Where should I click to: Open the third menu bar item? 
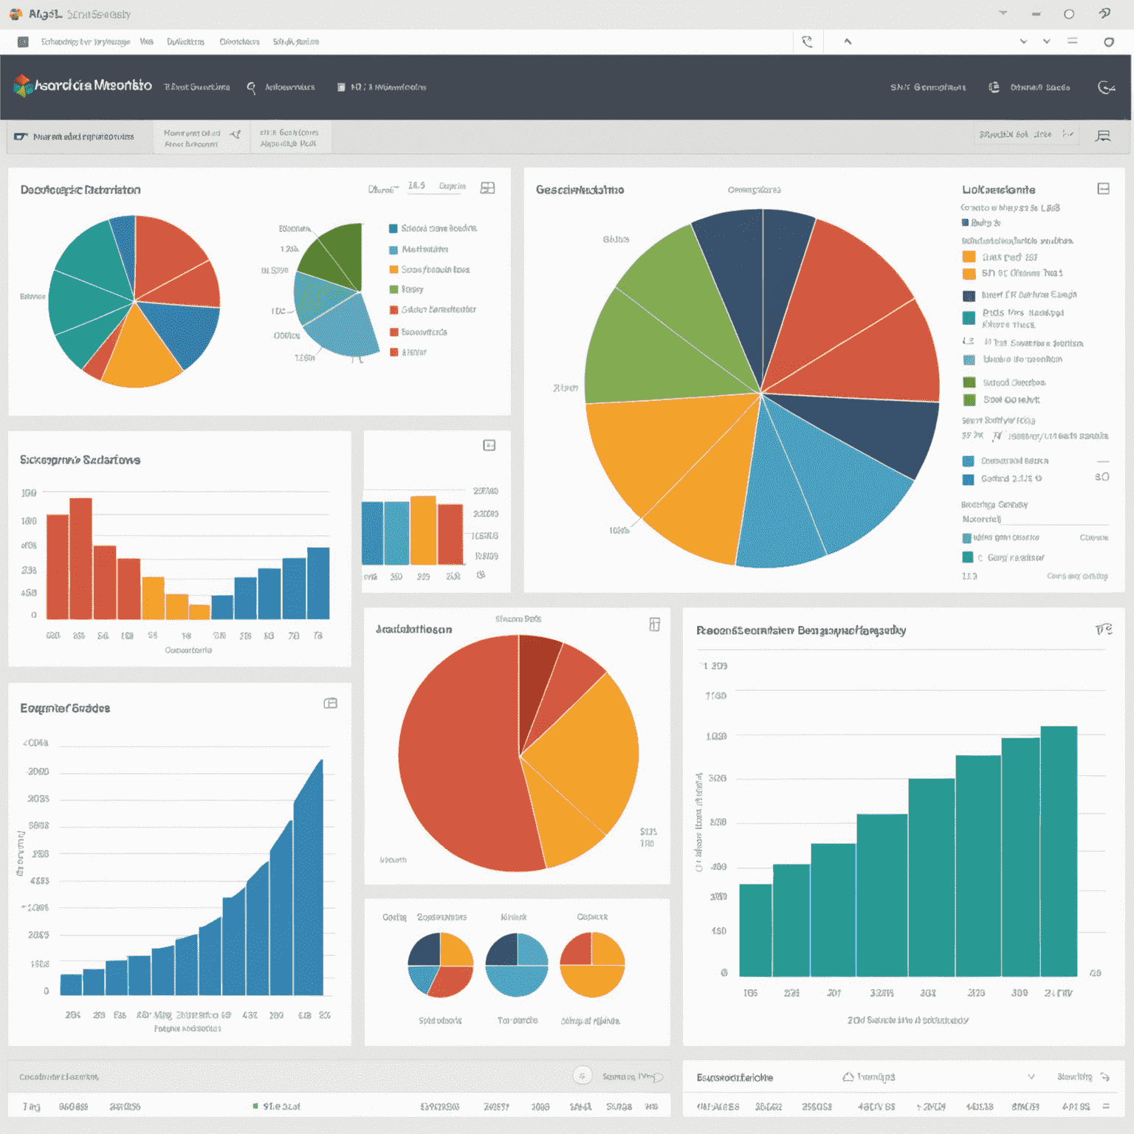pyautogui.click(x=185, y=42)
